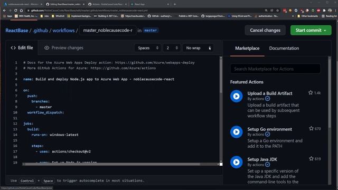Open the Setup Go environment action
The width and height of the screenshot is (338, 190).
tap(269, 129)
